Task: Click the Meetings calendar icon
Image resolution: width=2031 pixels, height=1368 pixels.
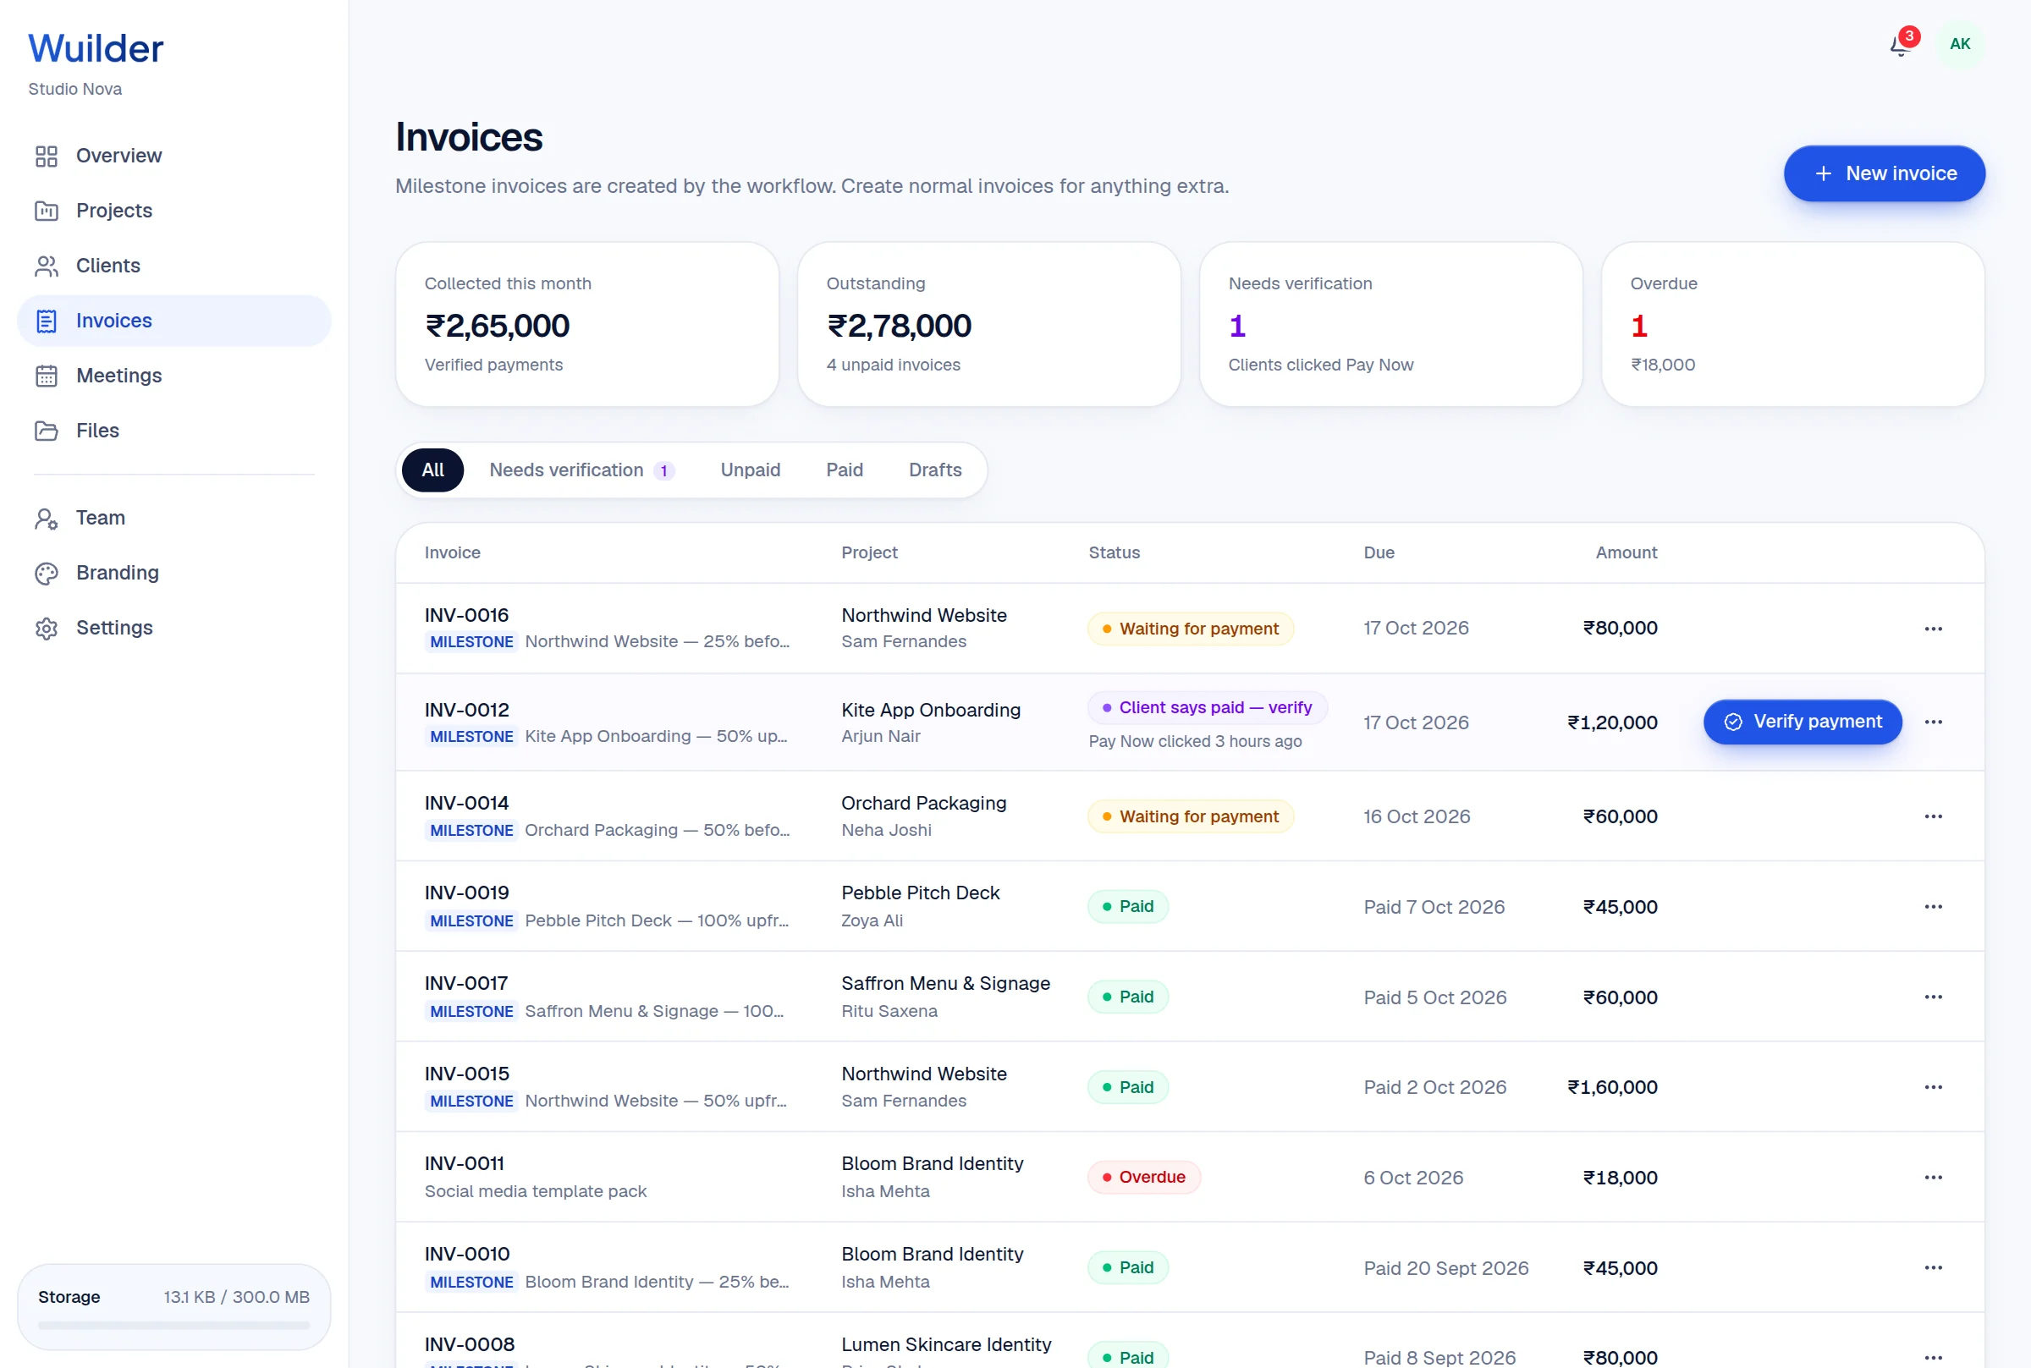Action: (47, 376)
